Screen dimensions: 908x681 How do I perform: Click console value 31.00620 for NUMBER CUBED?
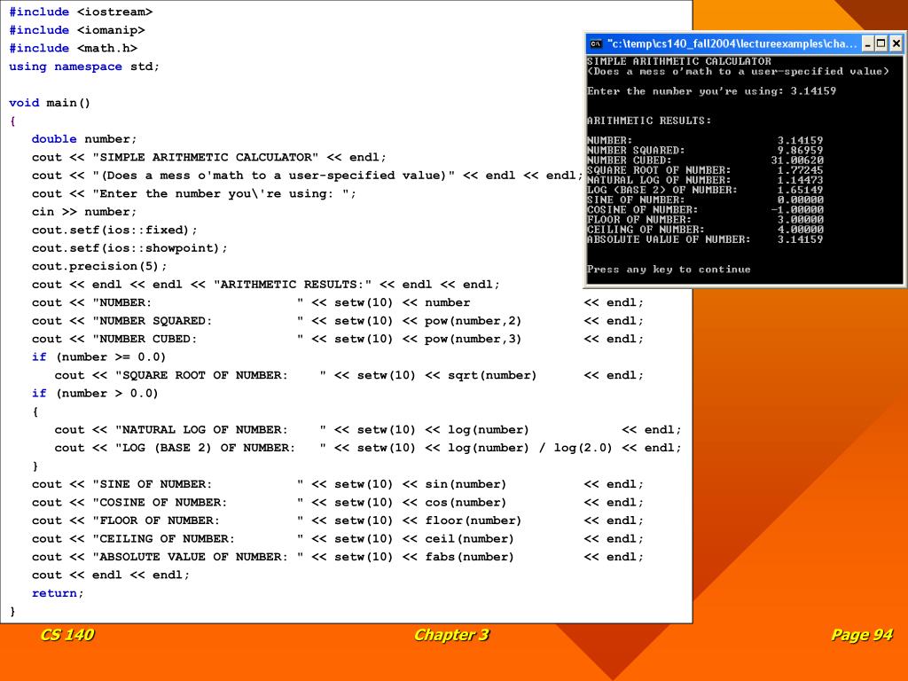click(x=797, y=160)
